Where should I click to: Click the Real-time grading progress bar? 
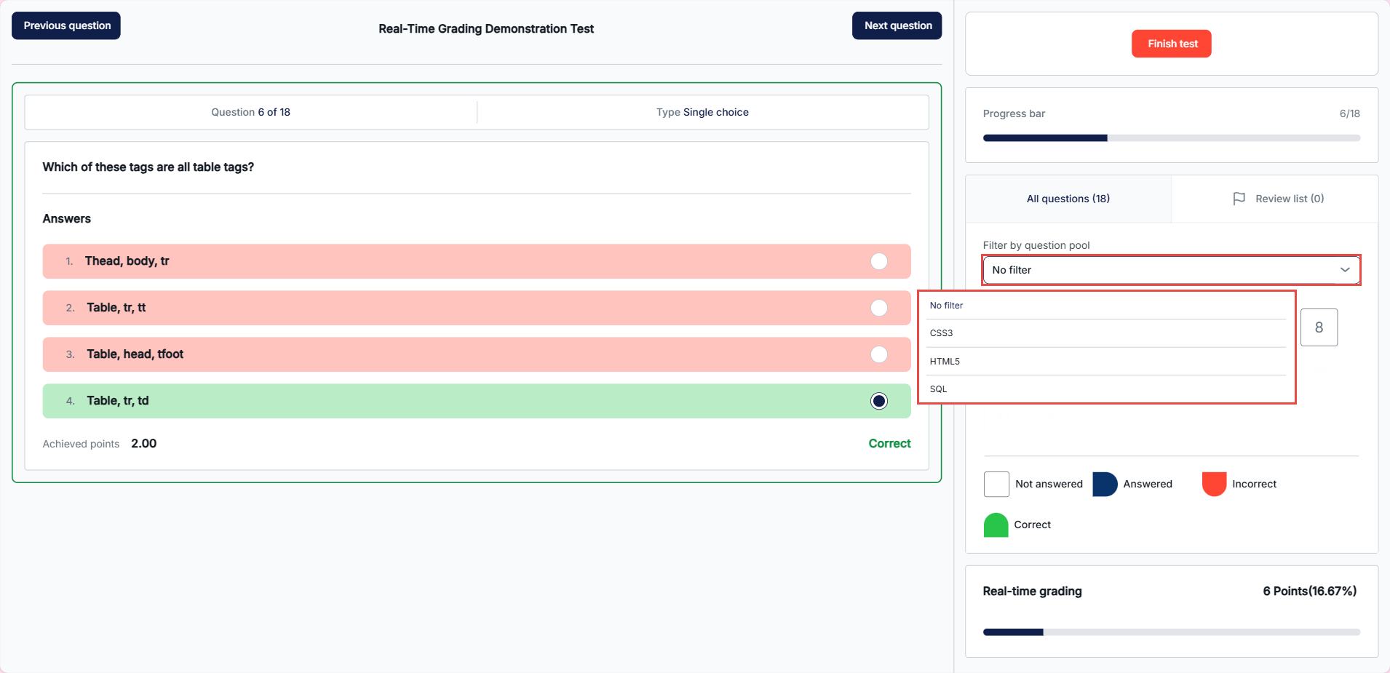[1171, 632]
